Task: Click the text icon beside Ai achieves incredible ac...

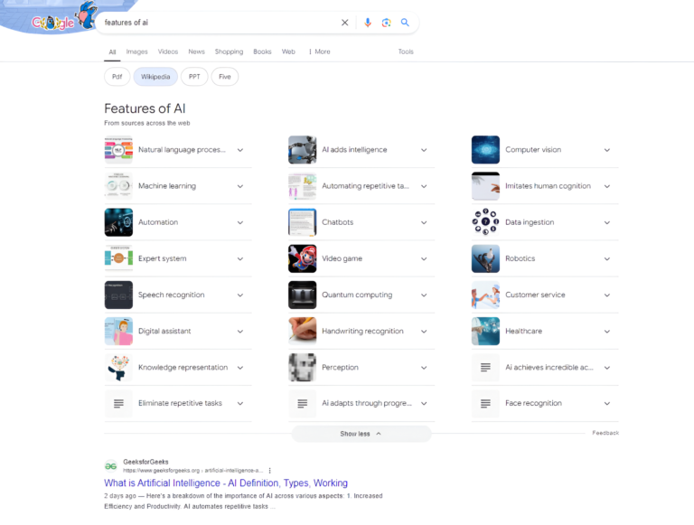Action: tap(485, 368)
